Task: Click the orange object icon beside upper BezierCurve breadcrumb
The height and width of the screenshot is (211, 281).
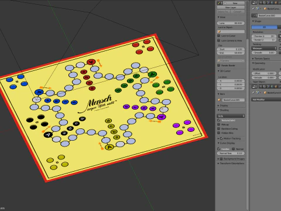Action: [265, 9]
